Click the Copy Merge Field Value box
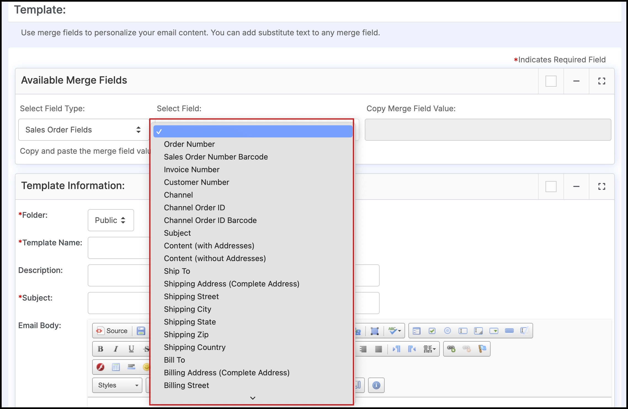The height and width of the screenshot is (409, 628). click(x=488, y=130)
